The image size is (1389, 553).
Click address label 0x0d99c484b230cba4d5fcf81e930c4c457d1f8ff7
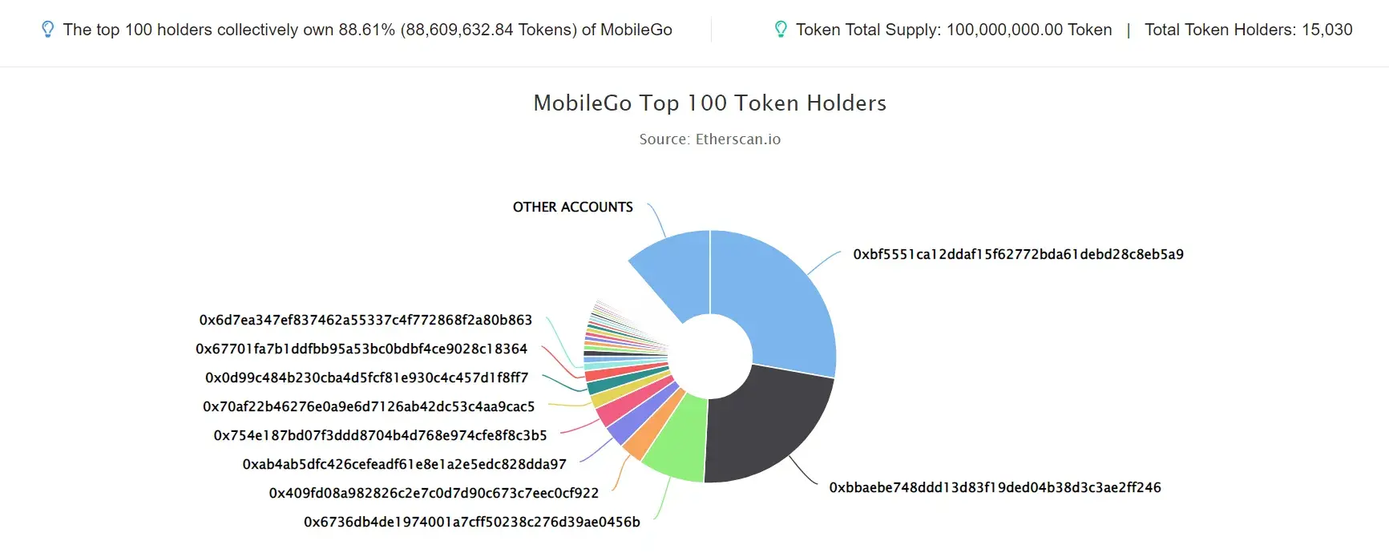366,377
